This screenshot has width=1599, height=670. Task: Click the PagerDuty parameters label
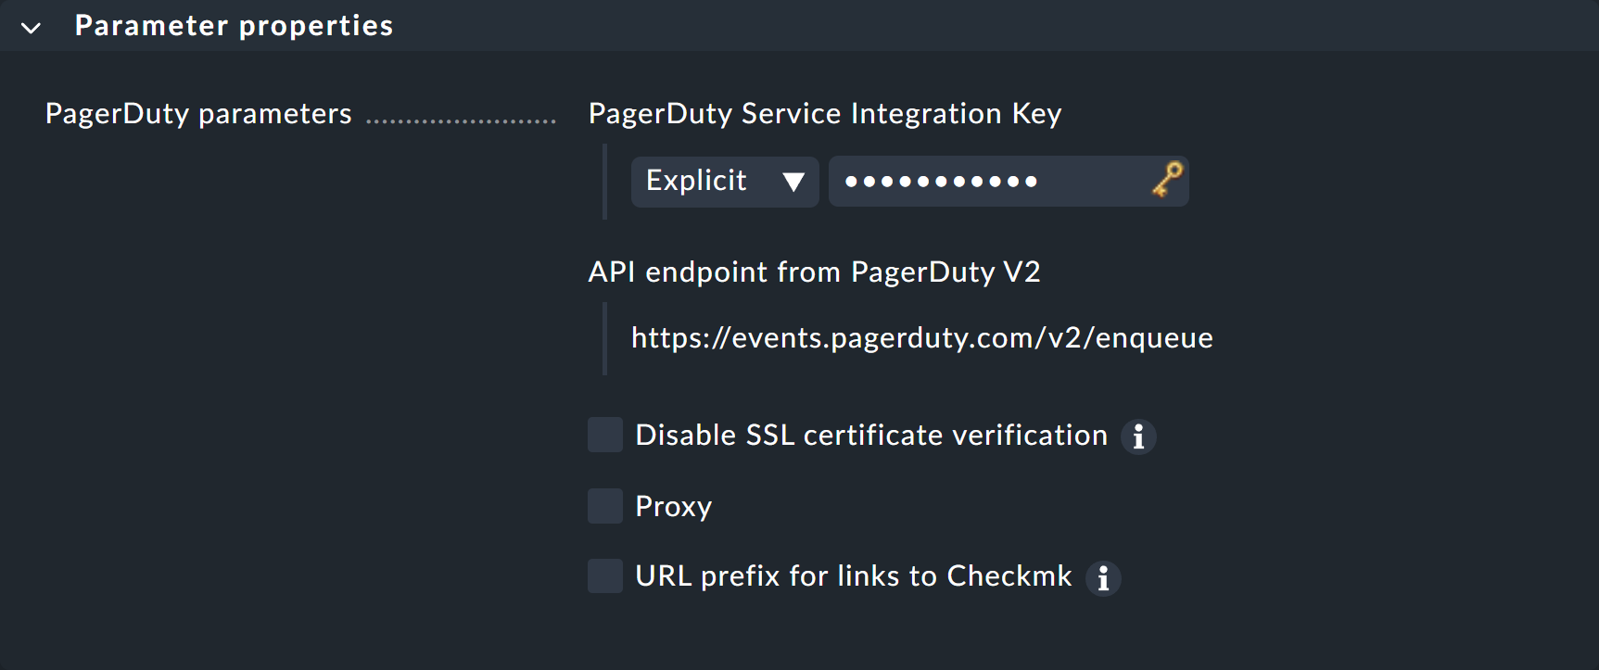coord(198,113)
